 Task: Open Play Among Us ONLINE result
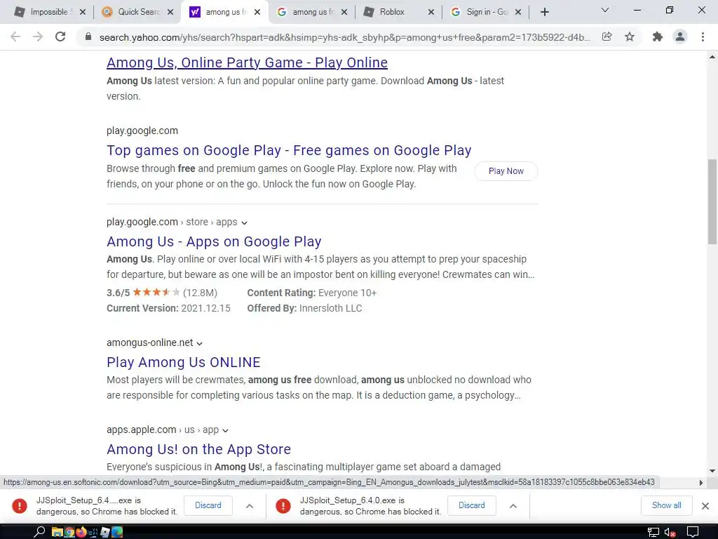(183, 362)
